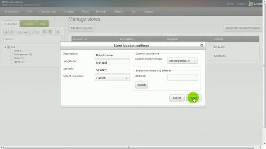Click the MODX logo in header
266x149 pixels.
[x=255, y=4]
